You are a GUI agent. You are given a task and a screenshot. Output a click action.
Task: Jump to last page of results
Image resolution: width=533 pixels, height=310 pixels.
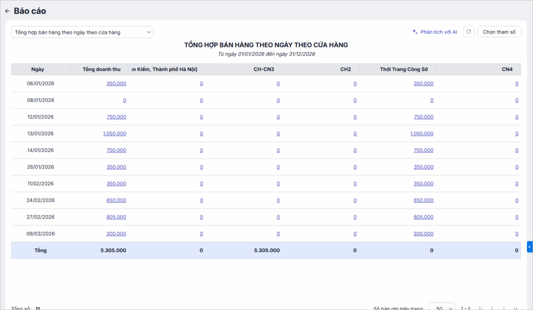(x=515, y=308)
